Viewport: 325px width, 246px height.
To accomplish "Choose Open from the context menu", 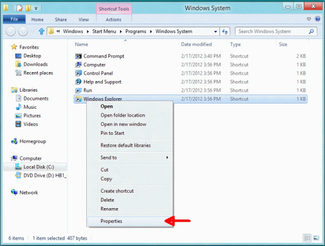I will click(130, 106).
